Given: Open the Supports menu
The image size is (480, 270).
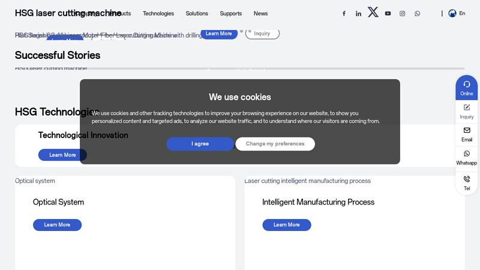Looking at the screenshot, I should (x=231, y=13).
